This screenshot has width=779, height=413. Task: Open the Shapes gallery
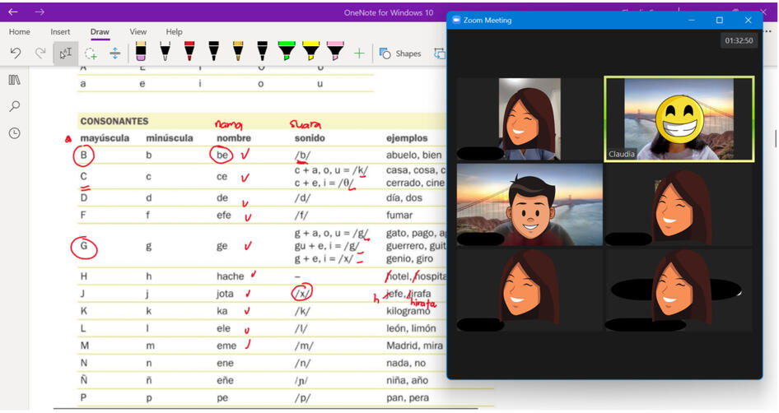tap(400, 53)
